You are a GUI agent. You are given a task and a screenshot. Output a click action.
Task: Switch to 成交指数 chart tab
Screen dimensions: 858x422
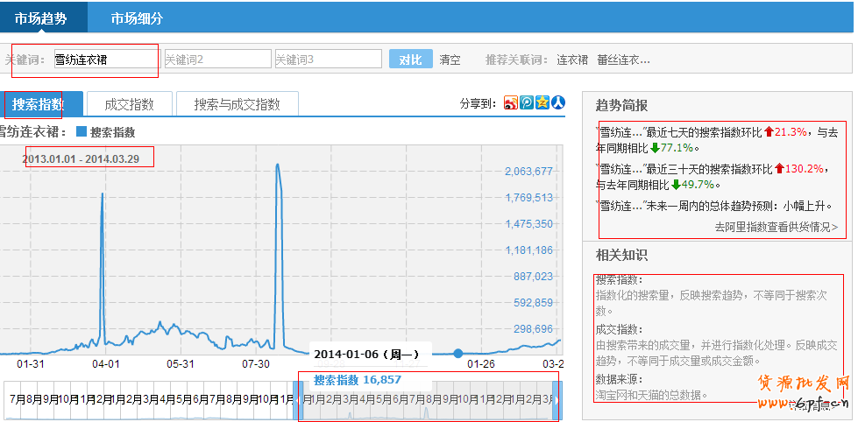[129, 105]
